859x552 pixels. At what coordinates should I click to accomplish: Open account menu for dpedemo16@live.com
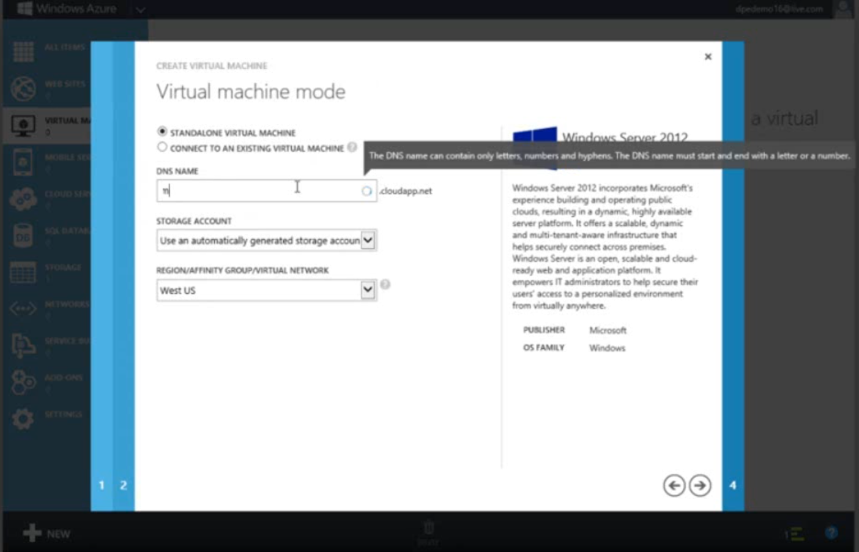click(x=779, y=9)
